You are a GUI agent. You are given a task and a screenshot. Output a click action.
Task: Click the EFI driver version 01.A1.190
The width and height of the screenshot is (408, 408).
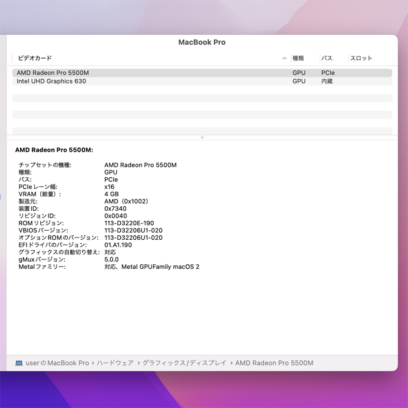click(118, 245)
